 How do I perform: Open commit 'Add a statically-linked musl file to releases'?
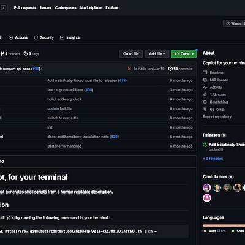(82, 81)
